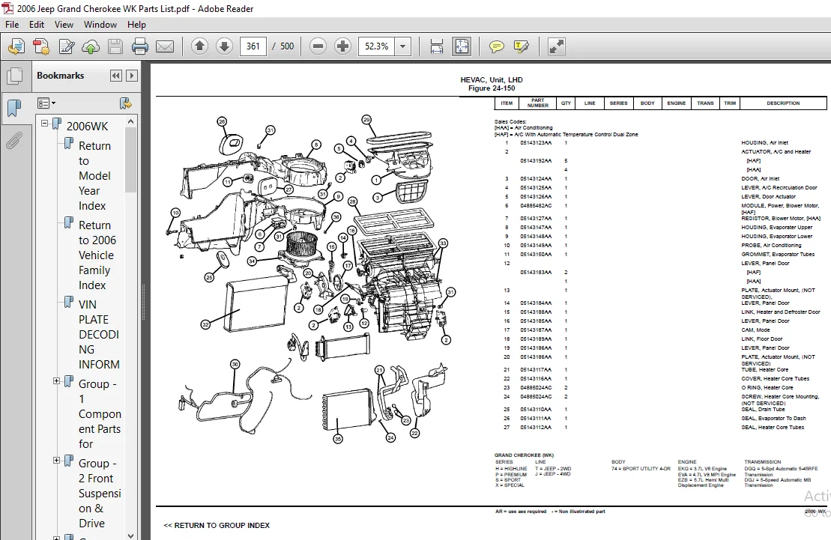Open the Edit menu

tap(37, 25)
